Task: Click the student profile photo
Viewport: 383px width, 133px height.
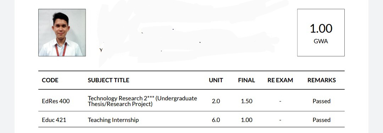Action: (x=62, y=33)
